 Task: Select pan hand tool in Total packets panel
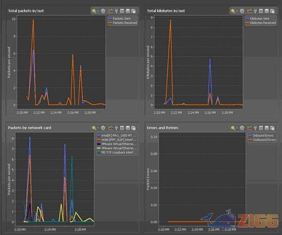click(104, 10)
